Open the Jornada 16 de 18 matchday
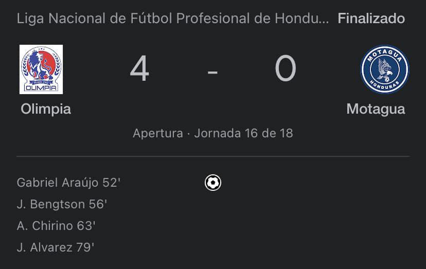This screenshot has width=426, height=269. coord(243,133)
